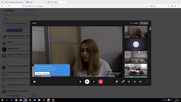Select your own avatar tile
Image resolution: width=181 pixels, height=102 pixels.
(x=136, y=45)
